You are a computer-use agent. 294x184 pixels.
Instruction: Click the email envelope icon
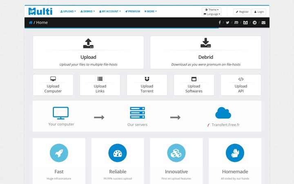(x=263, y=22)
